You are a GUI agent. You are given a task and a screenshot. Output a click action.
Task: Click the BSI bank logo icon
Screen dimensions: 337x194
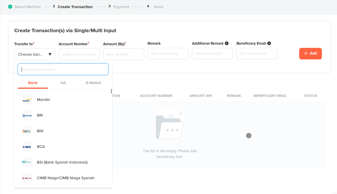point(27,162)
